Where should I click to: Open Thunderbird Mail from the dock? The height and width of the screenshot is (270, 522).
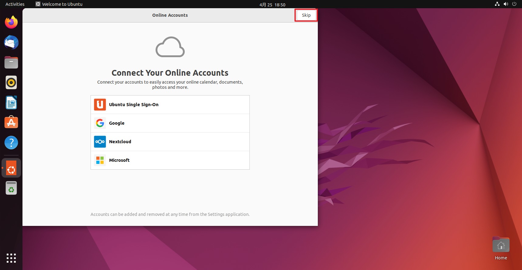pos(11,42)
